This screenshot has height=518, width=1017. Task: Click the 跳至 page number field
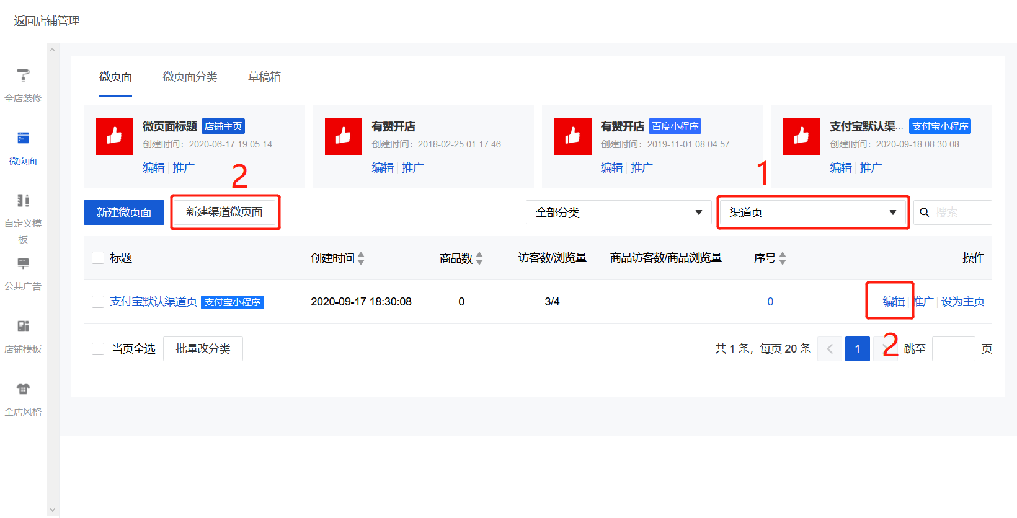(x=954, y=349)
